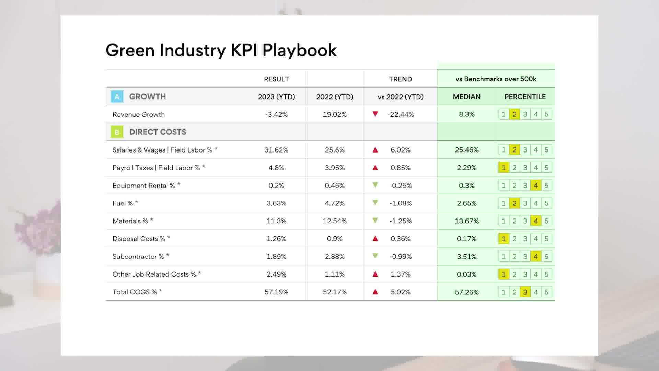Viewport: 659px width, 371px height.
Task: Select percentile 3 for Total COGS row
Action: coord(525,292)
